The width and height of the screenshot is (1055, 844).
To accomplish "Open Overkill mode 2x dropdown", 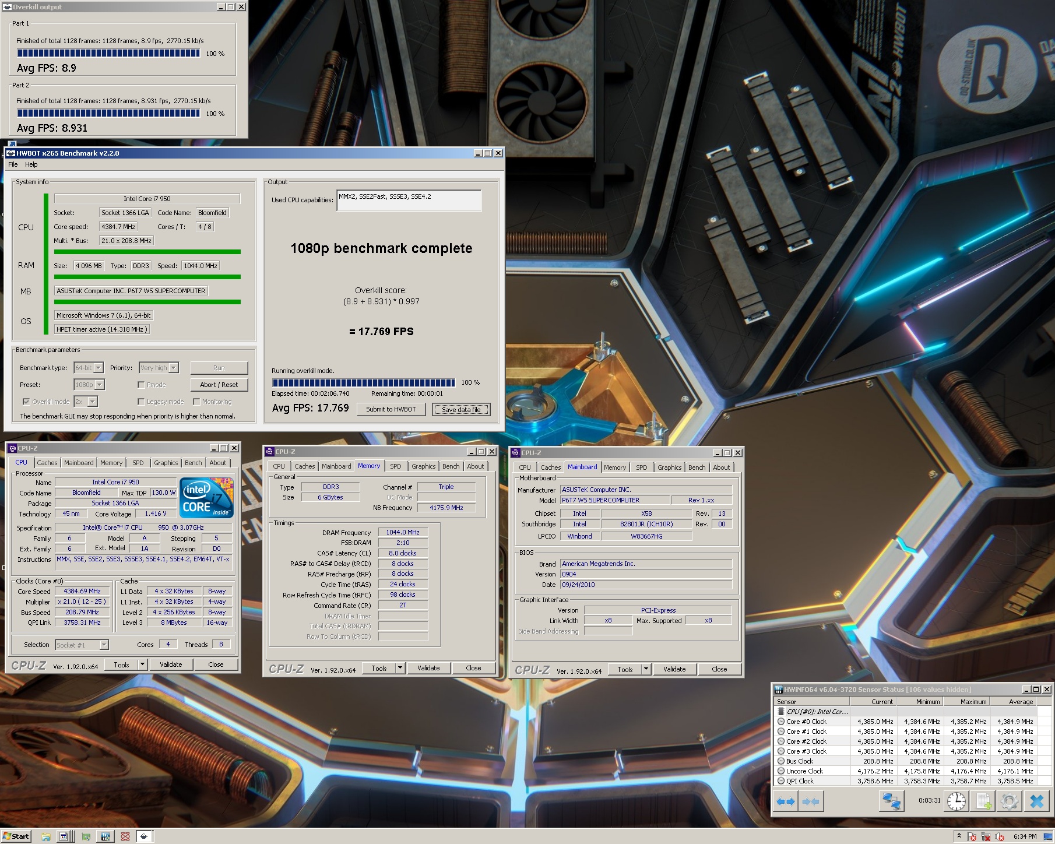I will click(93, 402).
